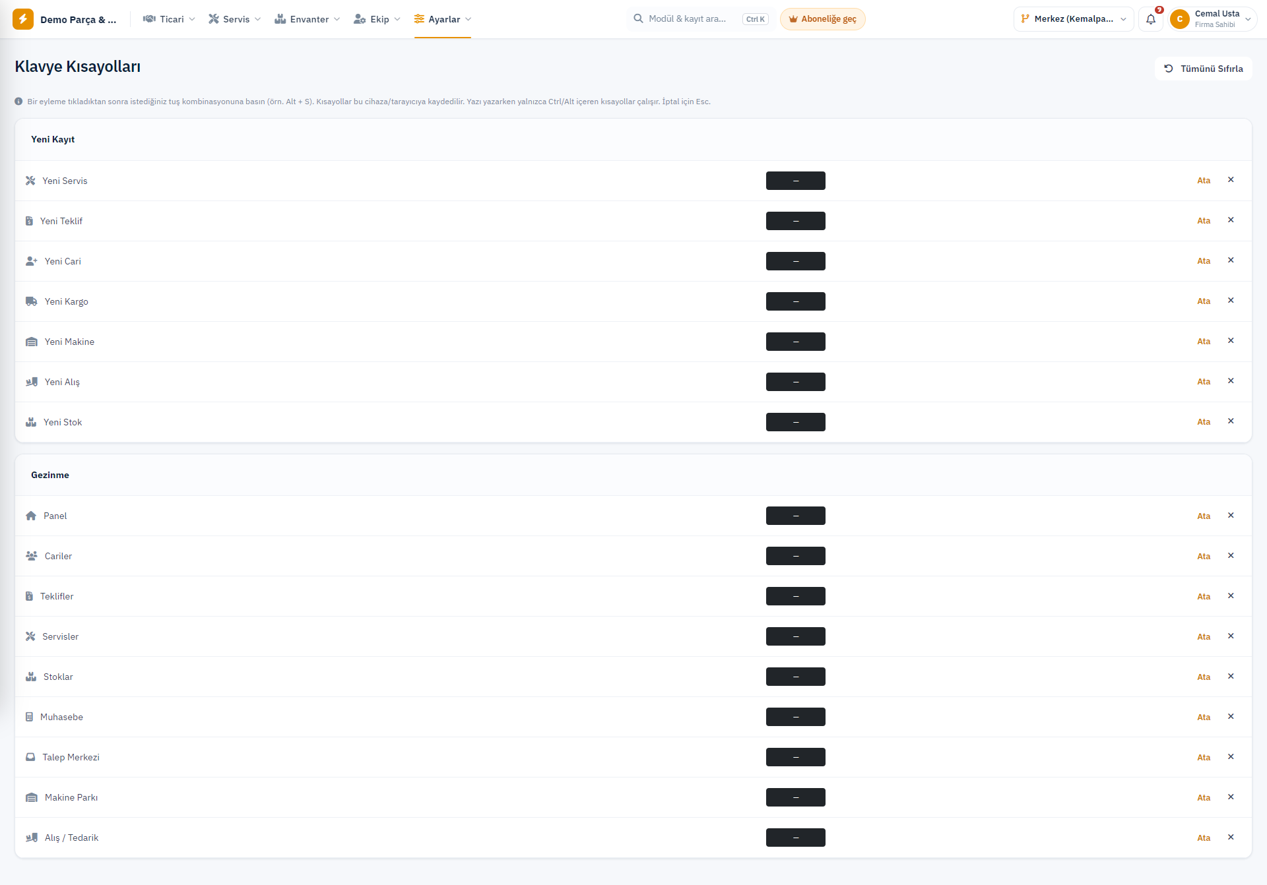The image size is (1267, 885).
Task: Click the Talep Merkezi row label
Action: 71,757
